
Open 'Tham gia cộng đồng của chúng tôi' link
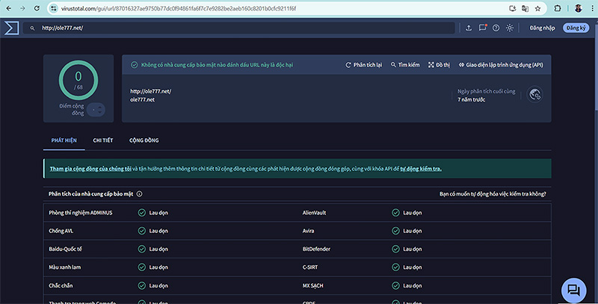click(x=90, y=168)
